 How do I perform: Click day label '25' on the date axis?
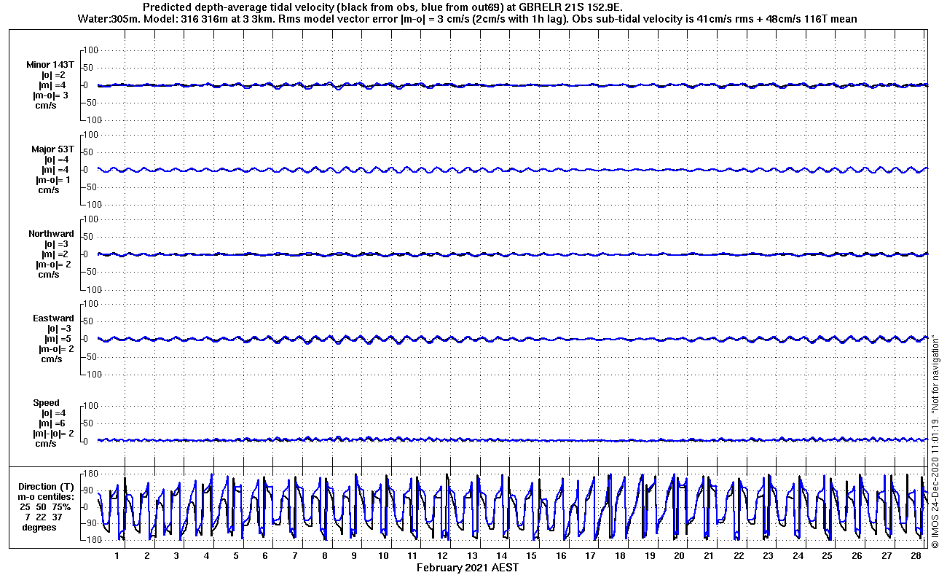[x=828, y=556]
